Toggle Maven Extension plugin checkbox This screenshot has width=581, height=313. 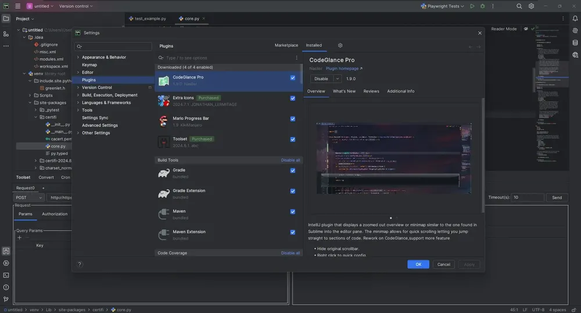[293, 232]
